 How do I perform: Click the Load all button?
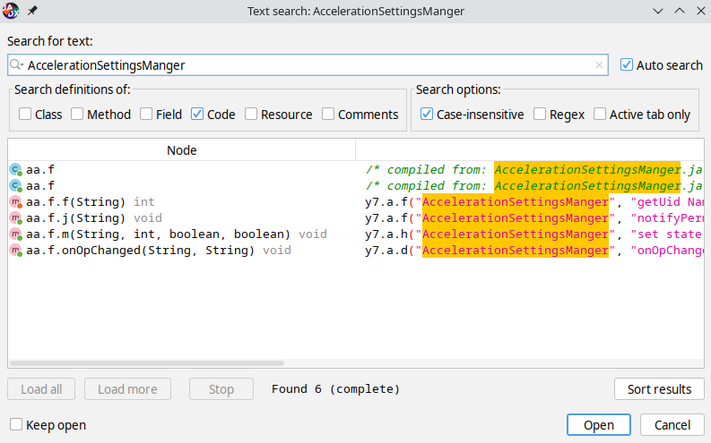point(41,389)
